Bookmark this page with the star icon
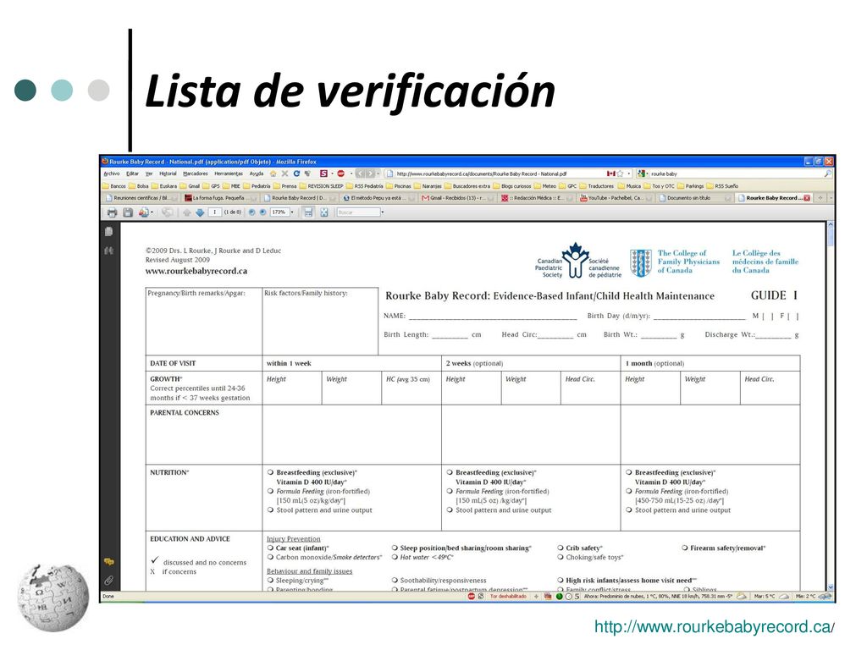Screen dimensions: 867x650 coord(621,174)
